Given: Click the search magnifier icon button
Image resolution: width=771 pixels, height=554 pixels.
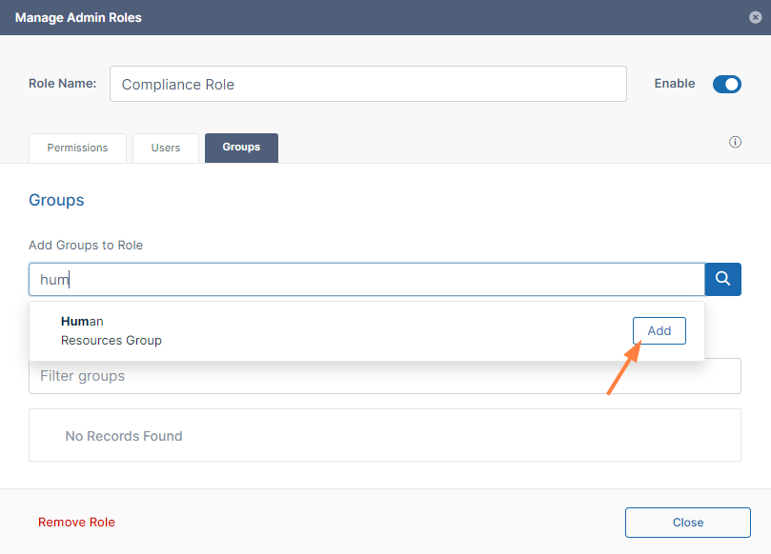Looking at the screenshot, I should pyautogui.click(x=722, y=279).
